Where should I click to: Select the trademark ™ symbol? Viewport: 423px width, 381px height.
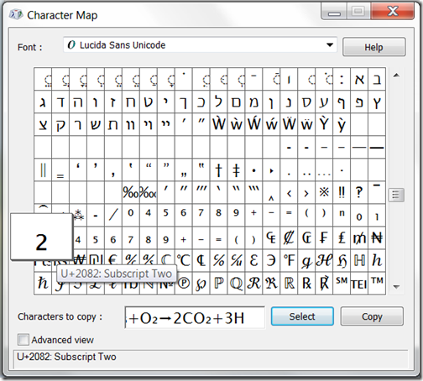(x=377, y=283)
